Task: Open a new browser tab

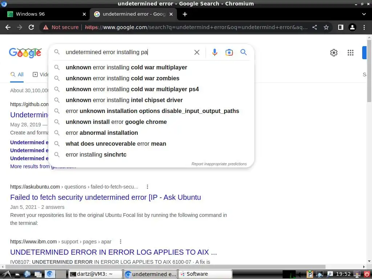Action: [x=185, y=14]
